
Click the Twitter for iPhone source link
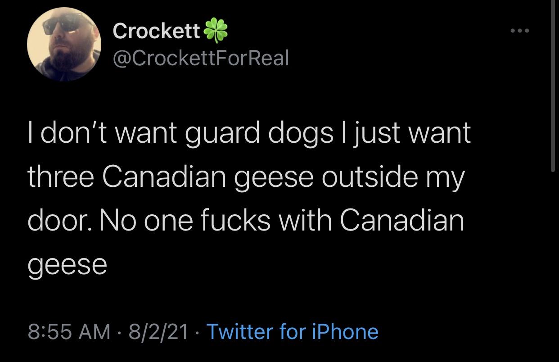coord(292,332)
